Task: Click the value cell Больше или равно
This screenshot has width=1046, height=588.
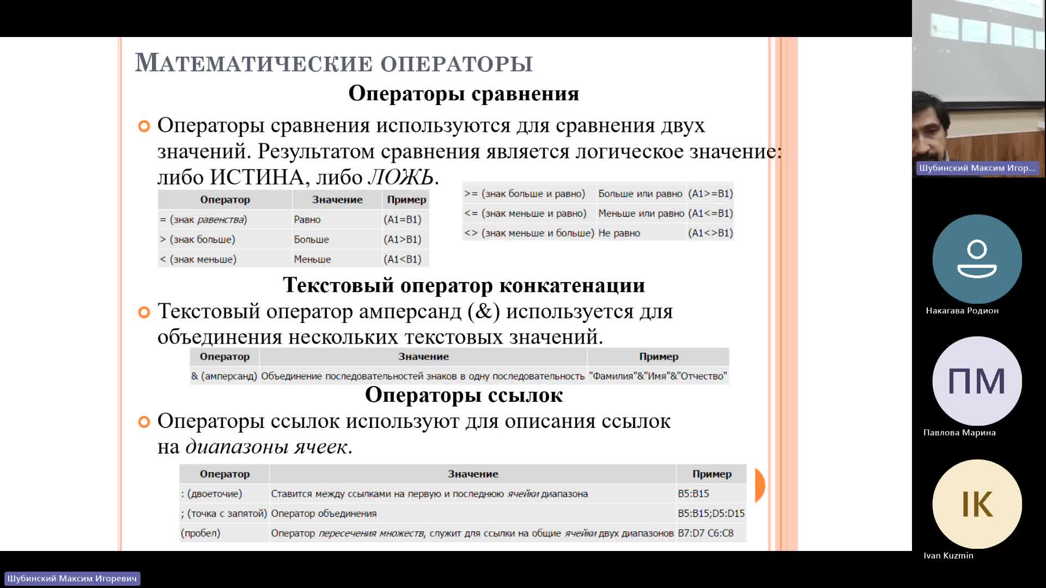Action: pos(640,193)
